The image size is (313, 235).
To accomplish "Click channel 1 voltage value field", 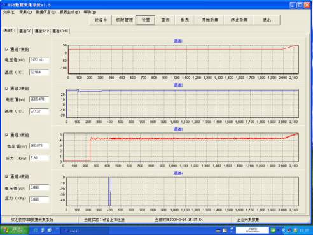I will coord(39,60).
